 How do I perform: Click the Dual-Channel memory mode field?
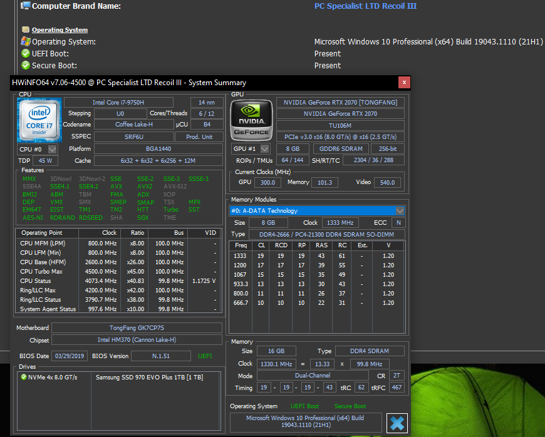click(x=313, y=376)
